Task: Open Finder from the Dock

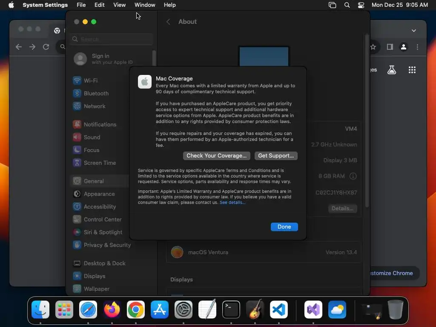Action: click(40, 310)
